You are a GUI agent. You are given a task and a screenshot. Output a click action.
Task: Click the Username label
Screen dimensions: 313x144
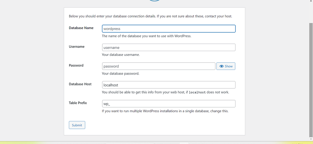(77, 47)
